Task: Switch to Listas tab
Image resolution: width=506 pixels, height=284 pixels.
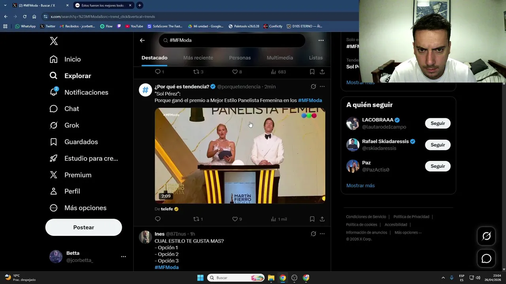Action: pyautogui.click(x=316, y=58)
